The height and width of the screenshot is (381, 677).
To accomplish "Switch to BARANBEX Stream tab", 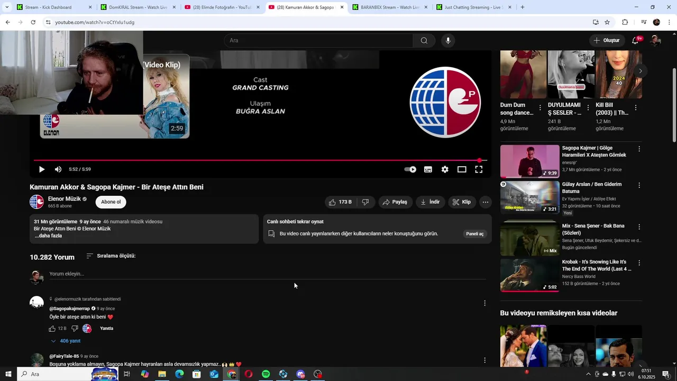I will tap(390, 7).
